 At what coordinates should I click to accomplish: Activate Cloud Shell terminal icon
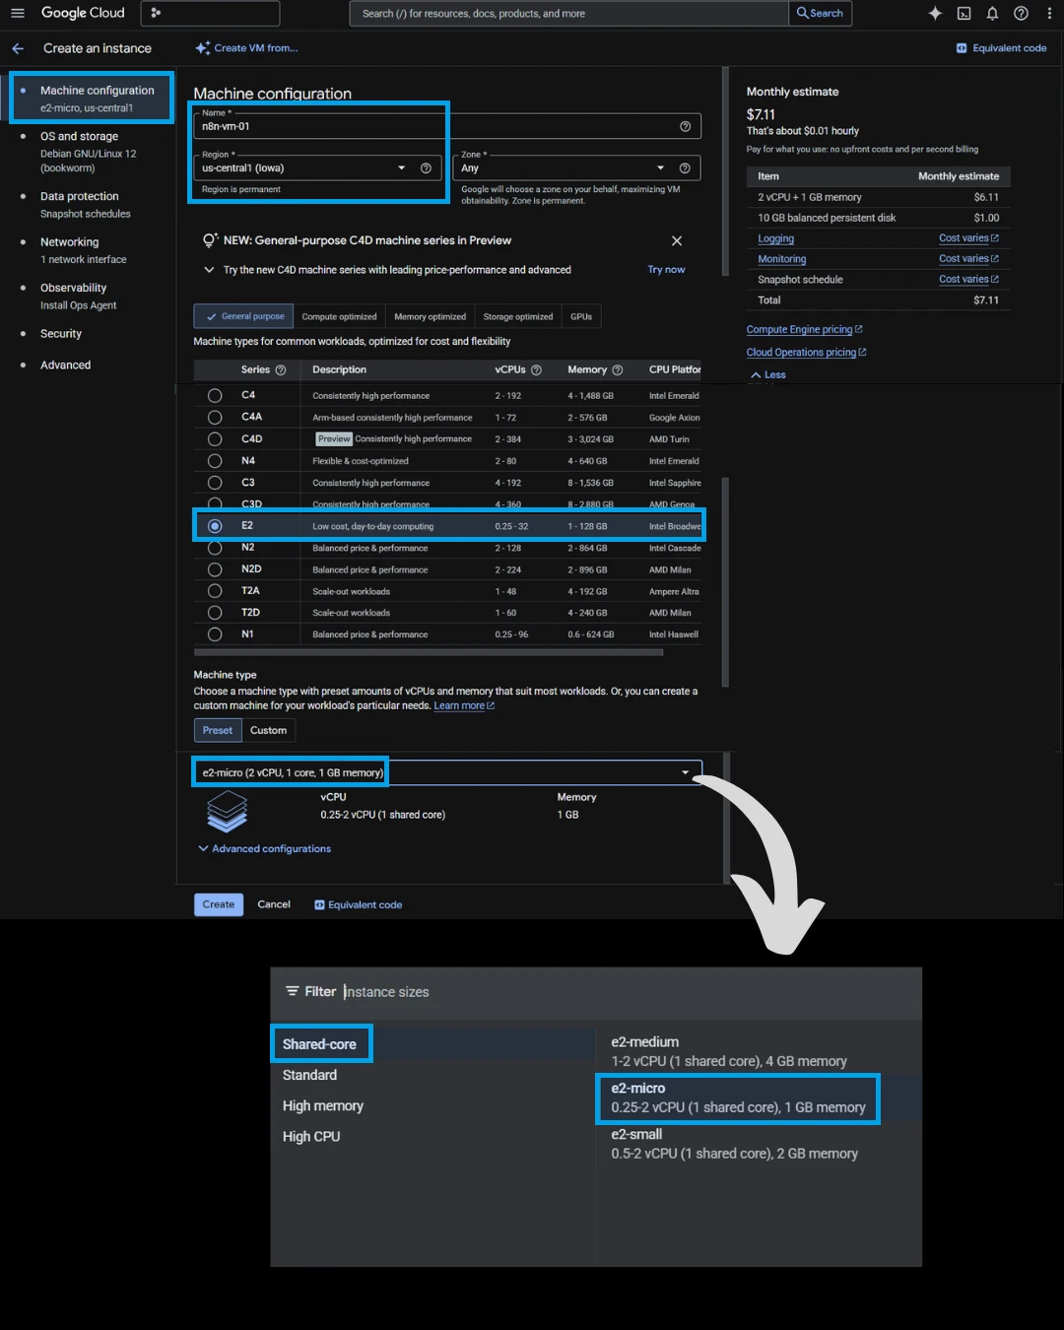(964, 13)
